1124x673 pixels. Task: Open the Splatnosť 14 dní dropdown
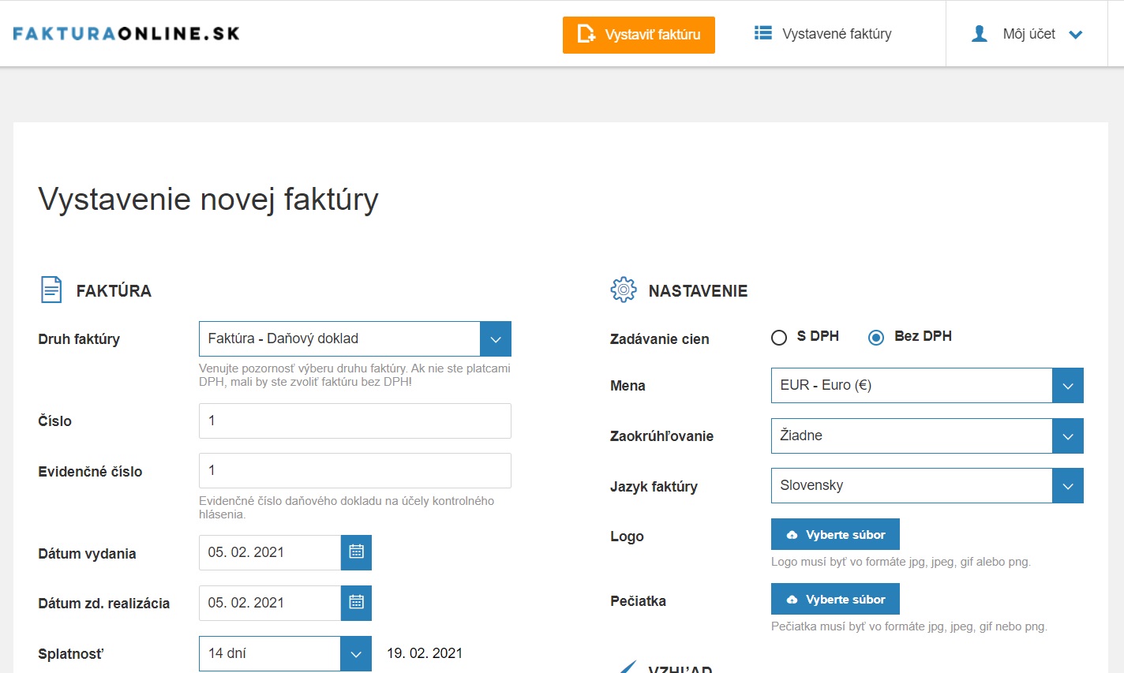[x=355, y=654]
